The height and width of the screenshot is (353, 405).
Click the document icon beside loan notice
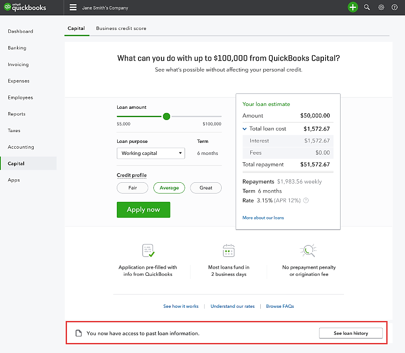[79, 333]
